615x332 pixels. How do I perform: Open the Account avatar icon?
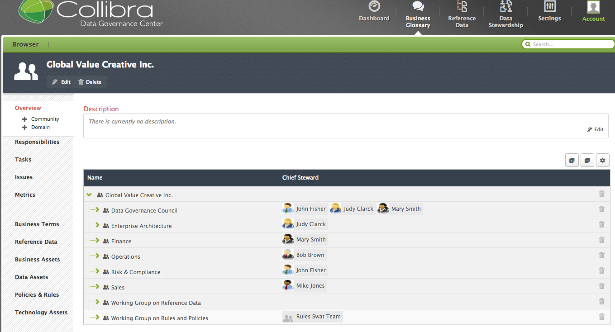click(593, 7)
